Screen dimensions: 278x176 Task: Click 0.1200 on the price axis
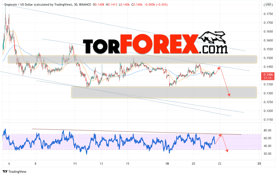(268, 111)
